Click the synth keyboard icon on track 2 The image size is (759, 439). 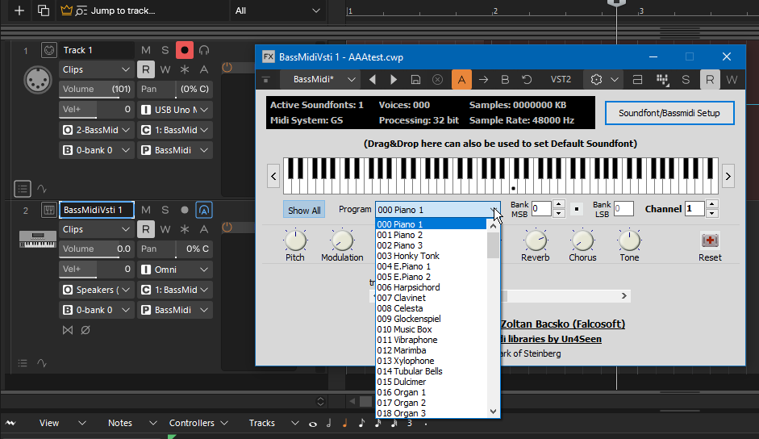(x=38, y=239)
